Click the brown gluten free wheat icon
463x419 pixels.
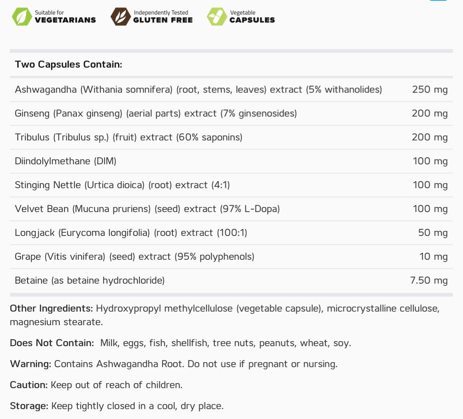click(121, 17)
